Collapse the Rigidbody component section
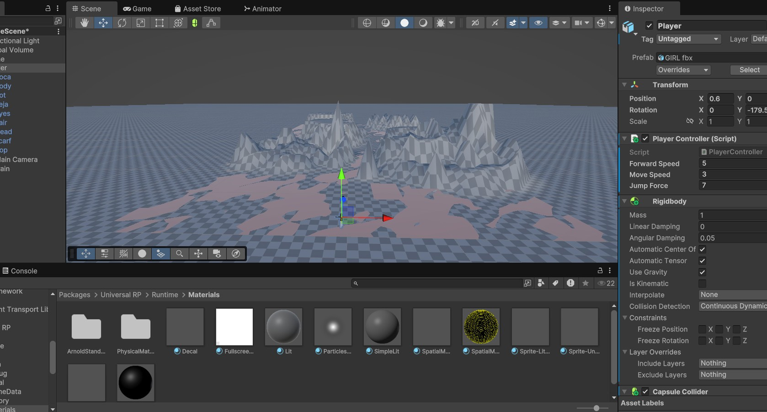 click(x=624, y=201)
